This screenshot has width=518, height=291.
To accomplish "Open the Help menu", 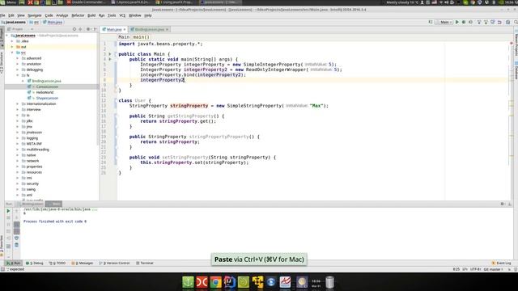I will [x=148, y=15].
